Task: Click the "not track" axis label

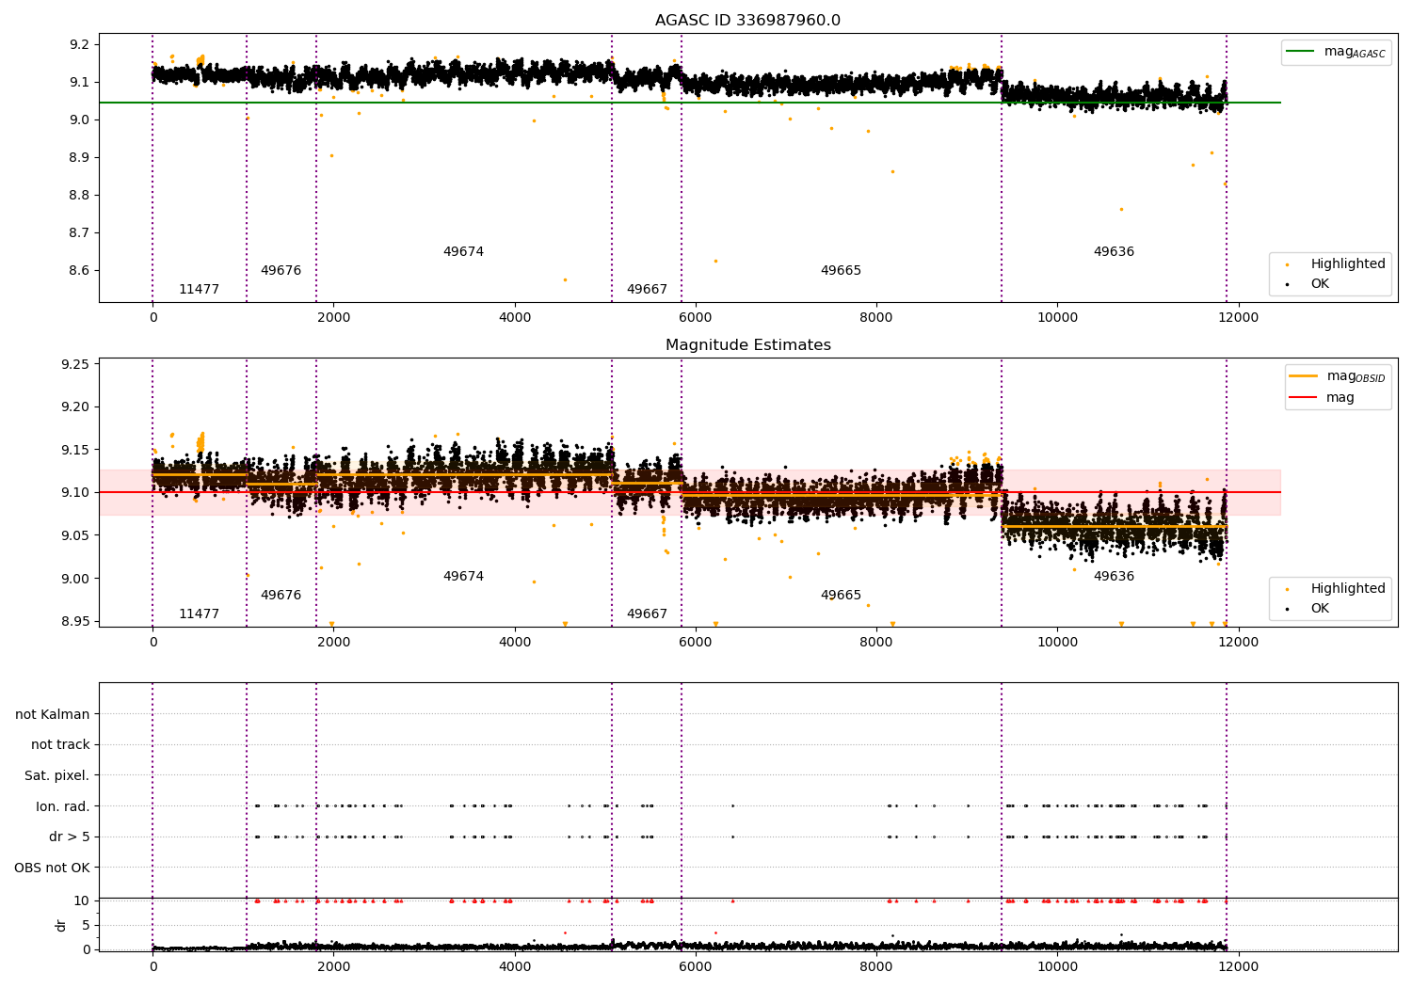Action: click(60, 745)
